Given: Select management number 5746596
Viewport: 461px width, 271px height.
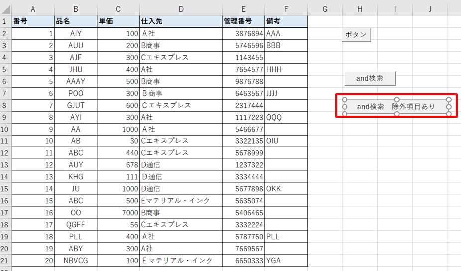Looking at the screenshot, I should coord(243,46).
